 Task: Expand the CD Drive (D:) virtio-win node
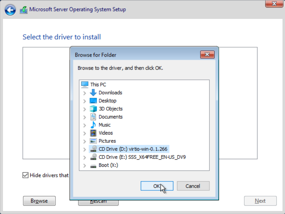coord(84,149)
